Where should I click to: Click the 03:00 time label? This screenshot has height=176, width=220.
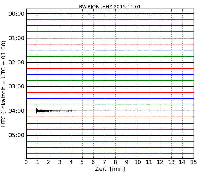click(x=17, y=87)
